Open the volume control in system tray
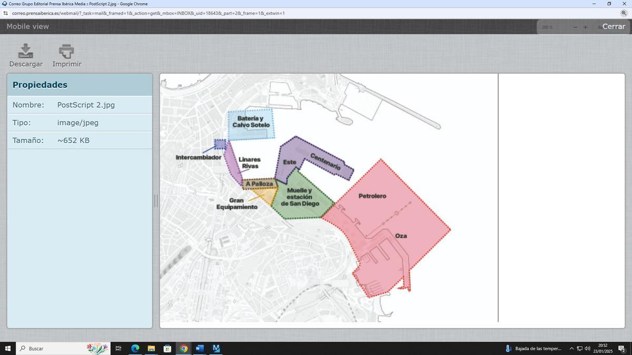Viewport: 632px width, 355px height. (x=587, y=348)
